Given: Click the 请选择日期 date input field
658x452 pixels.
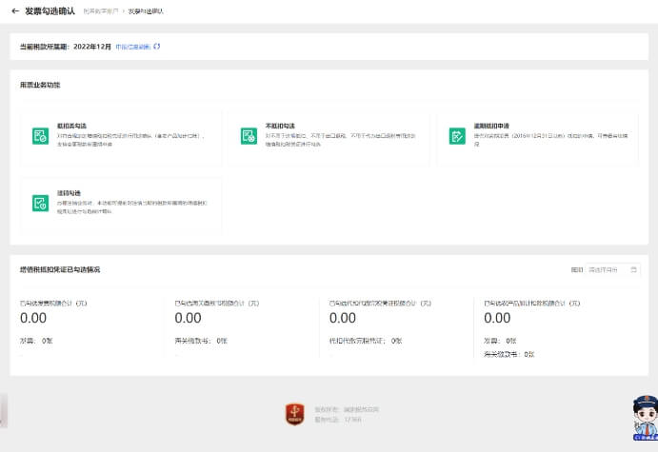Looking at the screenshot, I should pos(608,269).
